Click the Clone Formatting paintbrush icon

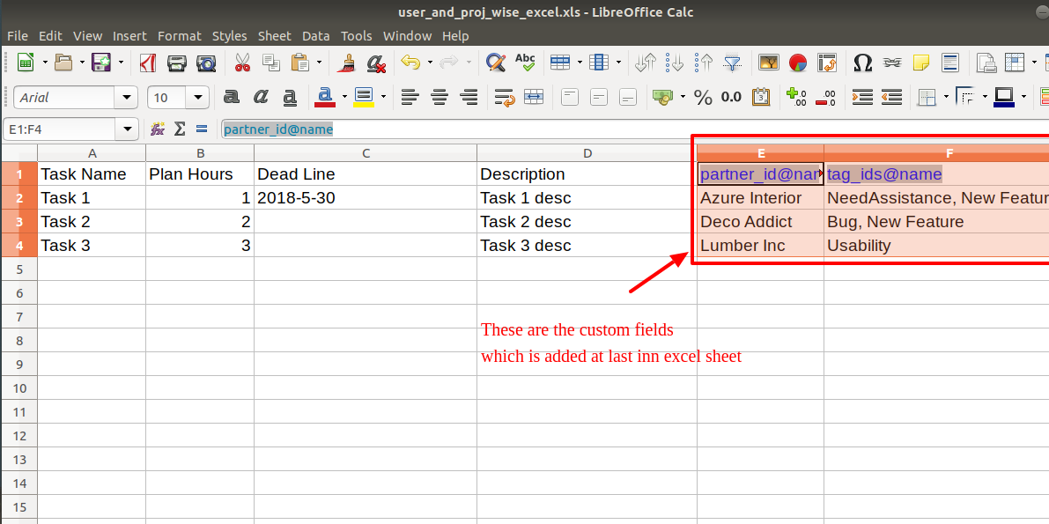pos(346,63)
